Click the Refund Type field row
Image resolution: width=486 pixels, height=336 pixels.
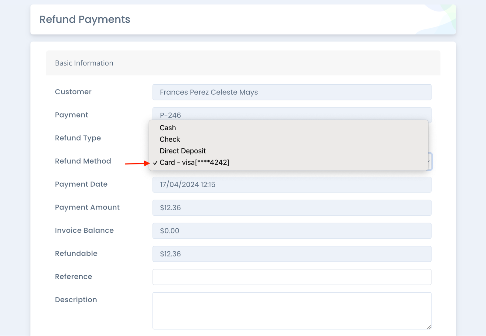pos(78,138)
